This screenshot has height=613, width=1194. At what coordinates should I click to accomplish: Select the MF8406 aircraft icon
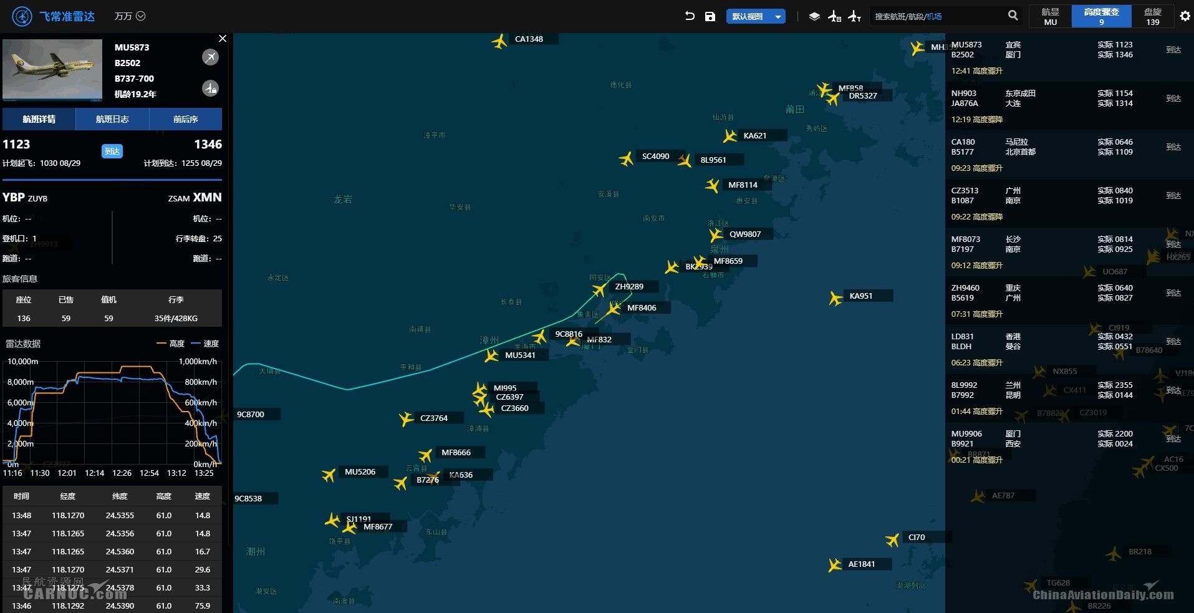[x=614, y=308]
